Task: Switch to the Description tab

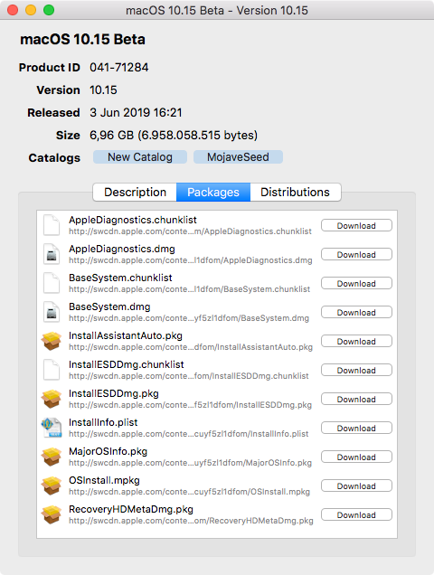Action: click(135, 193)
